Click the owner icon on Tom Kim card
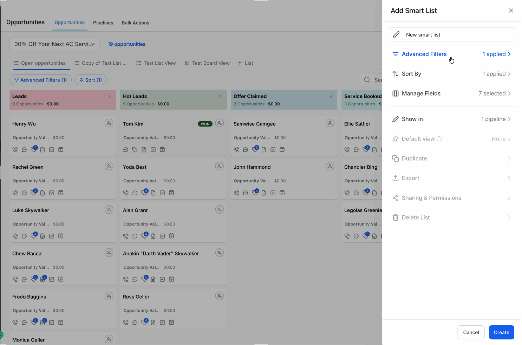The width and height of the screenshot is (522, 345). [220, 123]
